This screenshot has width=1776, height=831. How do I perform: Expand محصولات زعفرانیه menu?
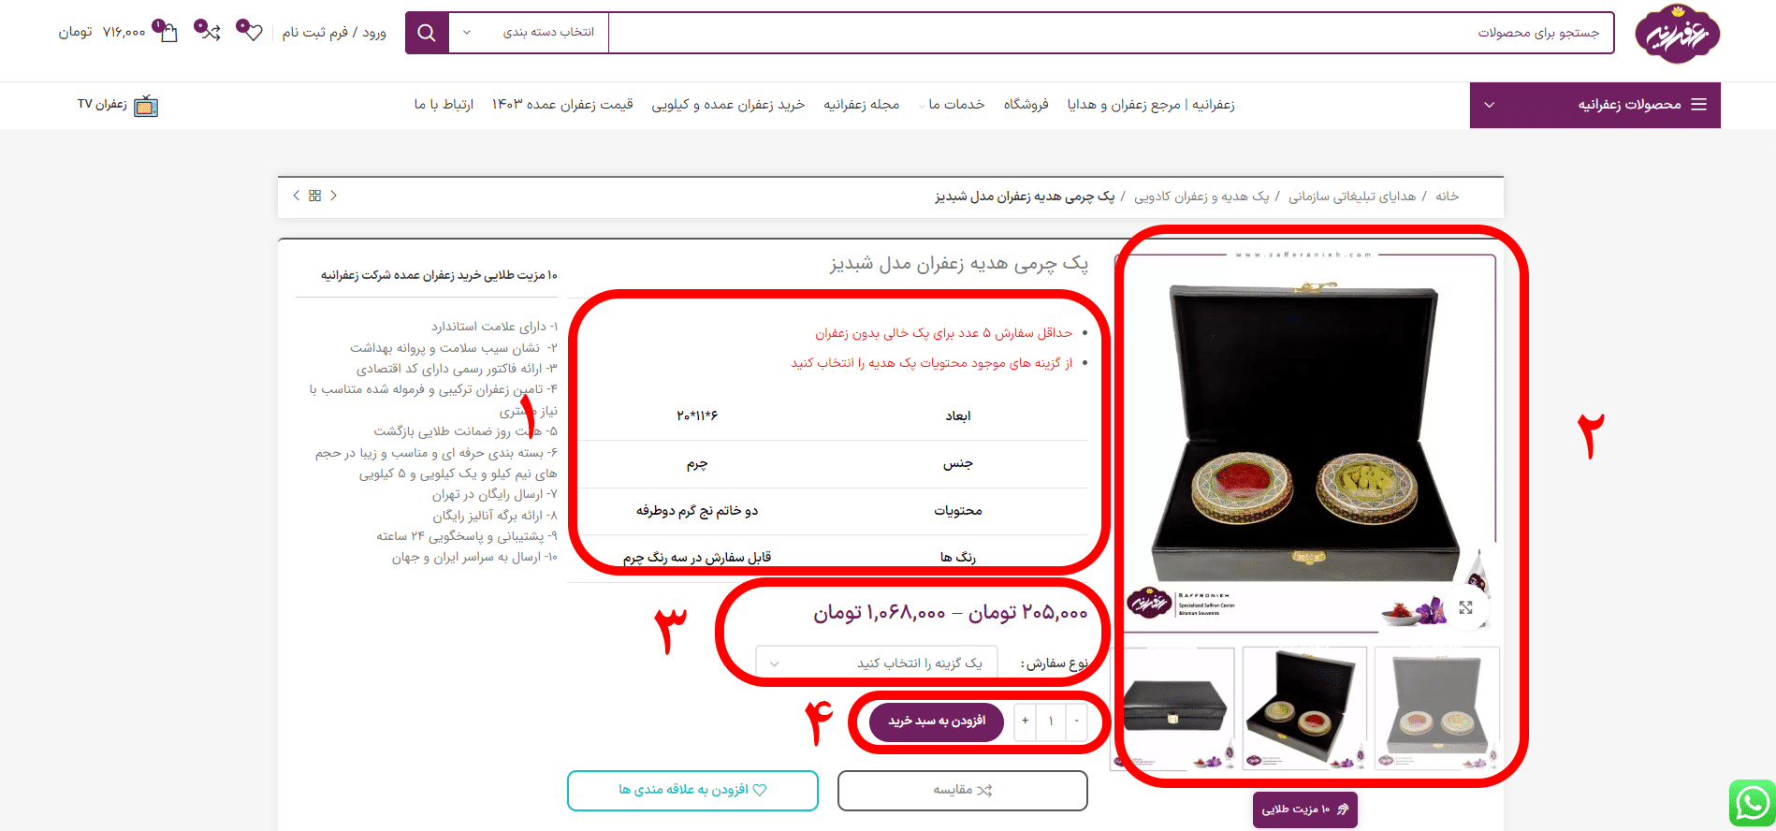point(1594,105)
